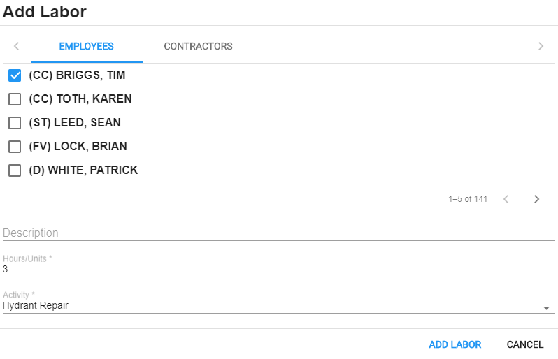Cancel the Add Labor dialog
558x359 pixels.
[524, 344]
